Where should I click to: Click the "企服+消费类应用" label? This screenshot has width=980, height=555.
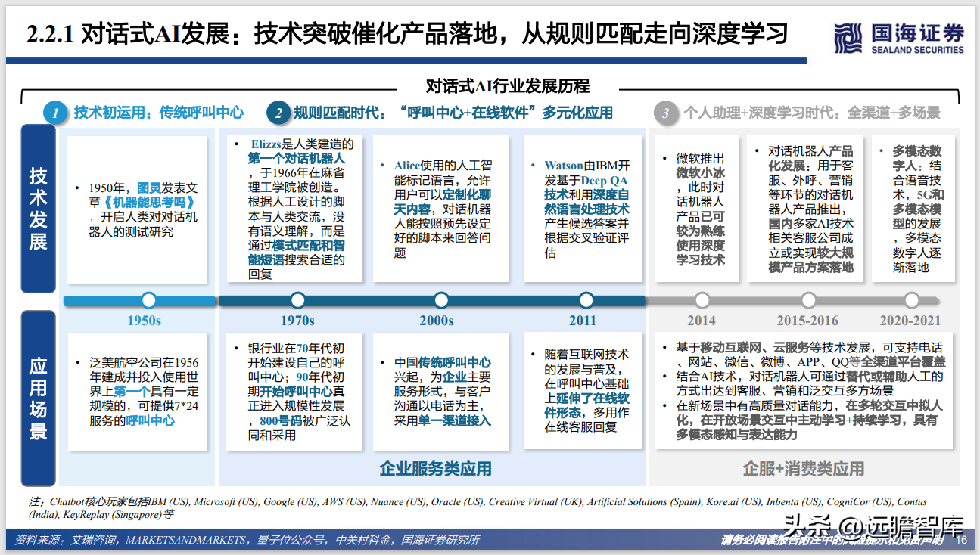tap(804, 469)
